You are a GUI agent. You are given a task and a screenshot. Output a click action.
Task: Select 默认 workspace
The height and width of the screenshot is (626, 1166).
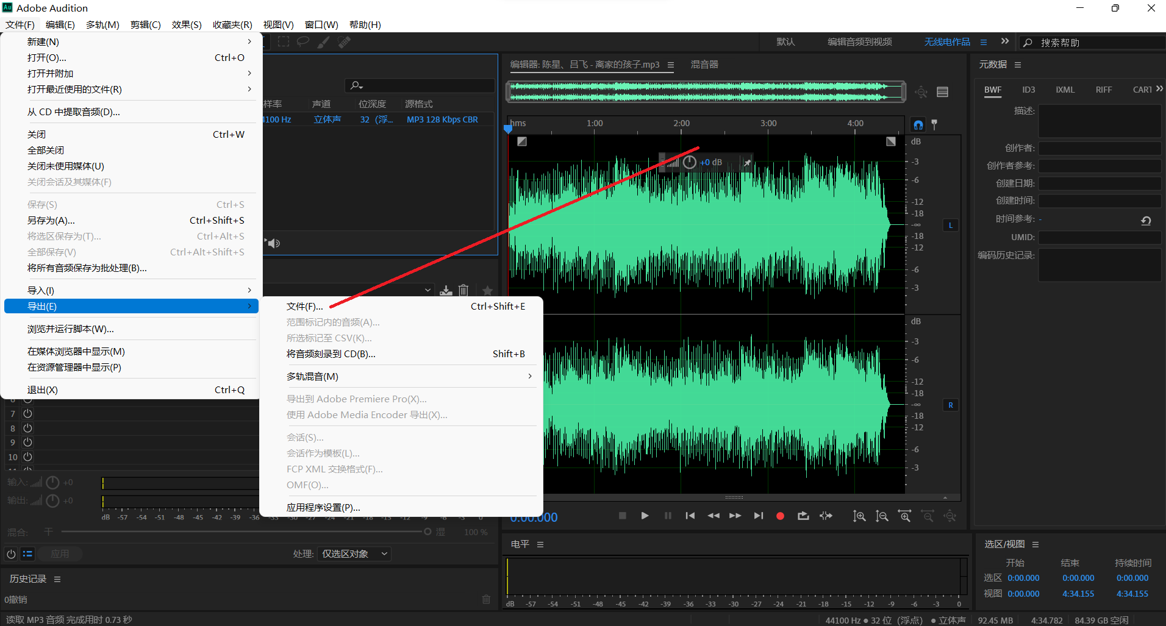785,42
